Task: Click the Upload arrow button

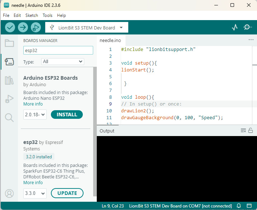Action: pyautogui.click(x=23, y=27)
